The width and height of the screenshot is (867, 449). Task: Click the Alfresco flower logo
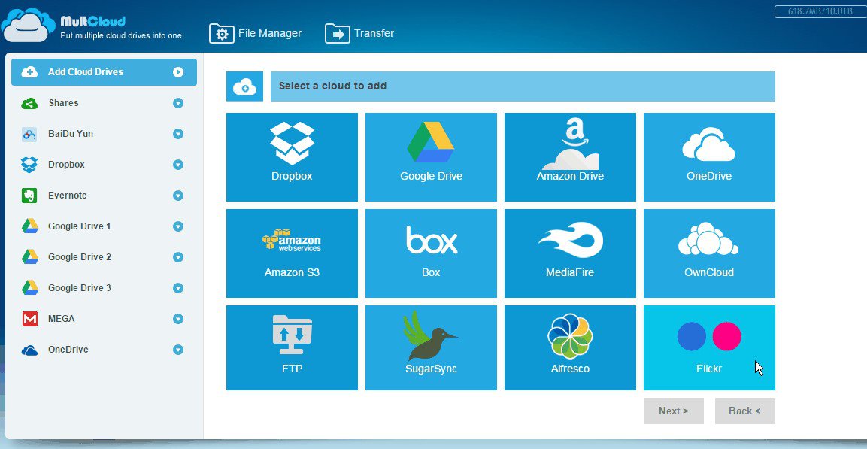click(x=570, y=335)
